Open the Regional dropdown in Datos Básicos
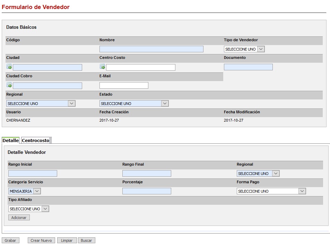Viewport: 330px width, 246px height. (41, 104)
